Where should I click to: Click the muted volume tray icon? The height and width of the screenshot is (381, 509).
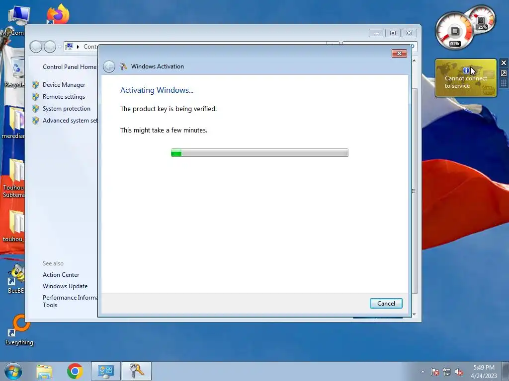point(459,372)
